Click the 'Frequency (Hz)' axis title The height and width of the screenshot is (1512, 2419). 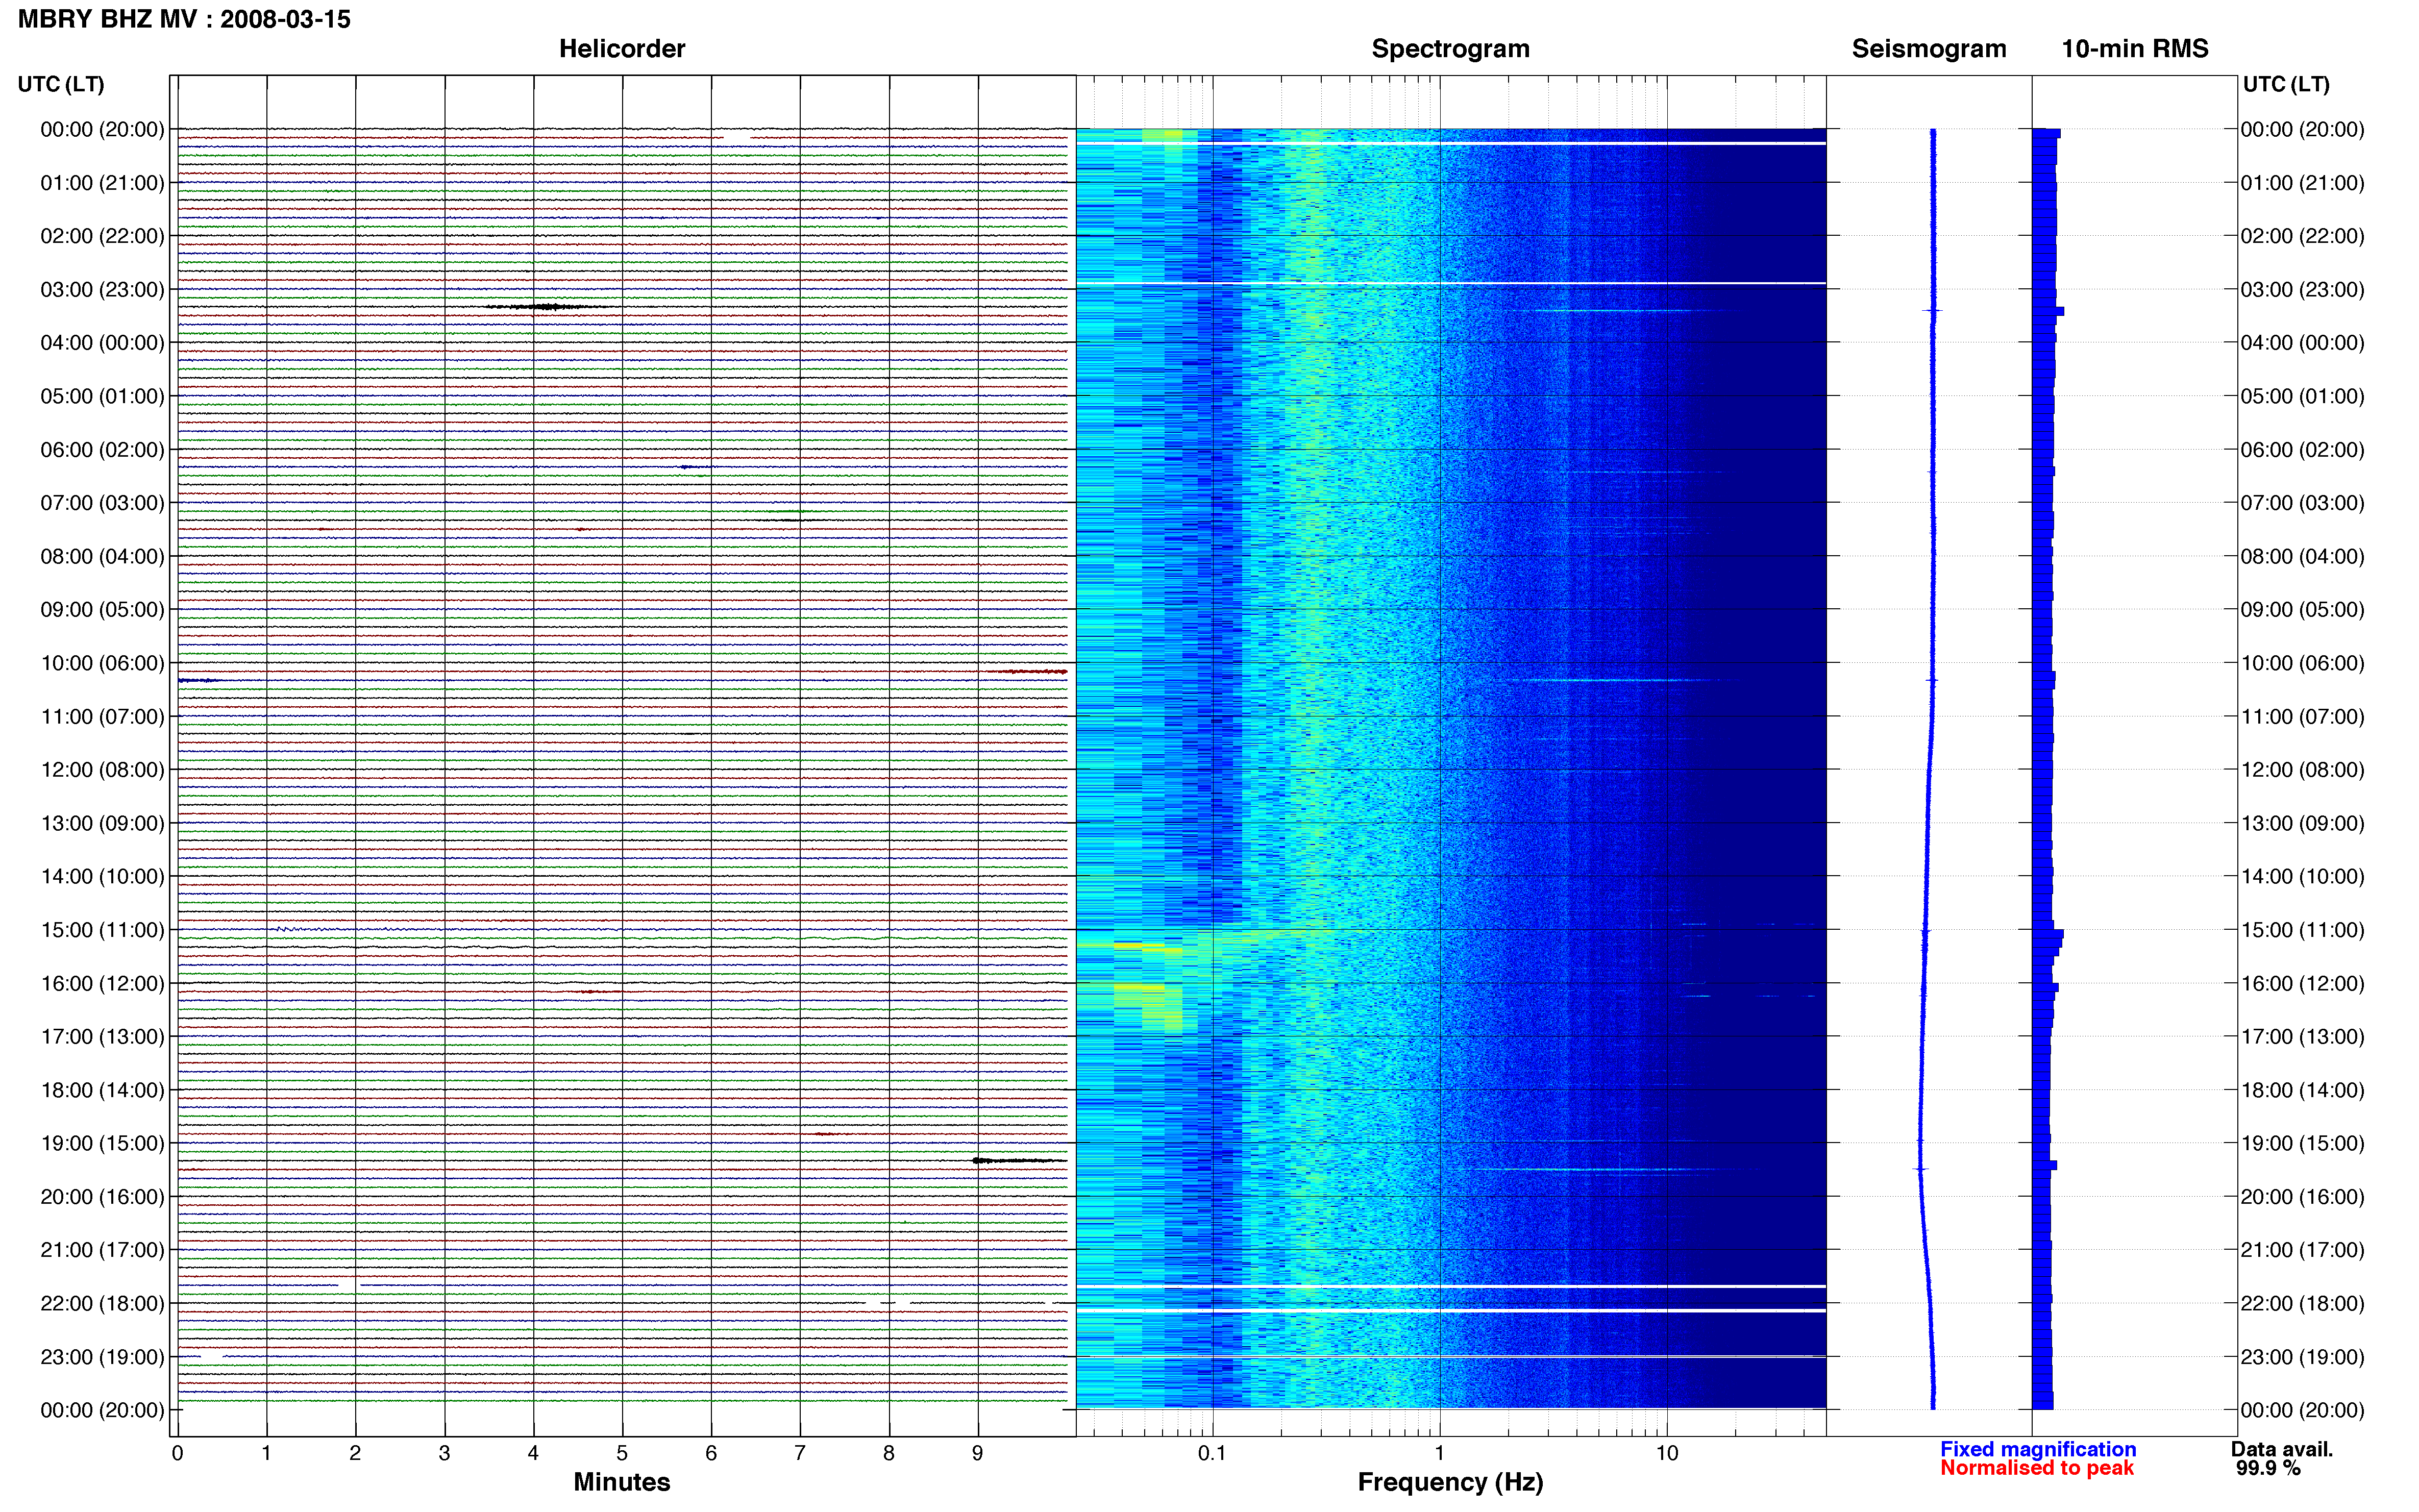tap(1450, 1482)
